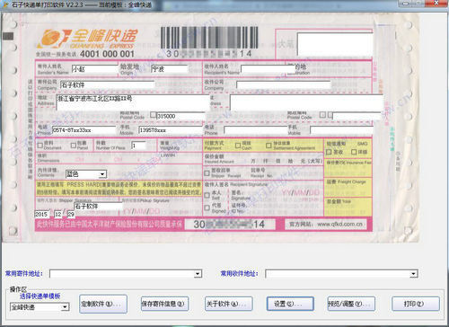
Task: Click sender mobile field 13957
Action: [x=171, y=130]
